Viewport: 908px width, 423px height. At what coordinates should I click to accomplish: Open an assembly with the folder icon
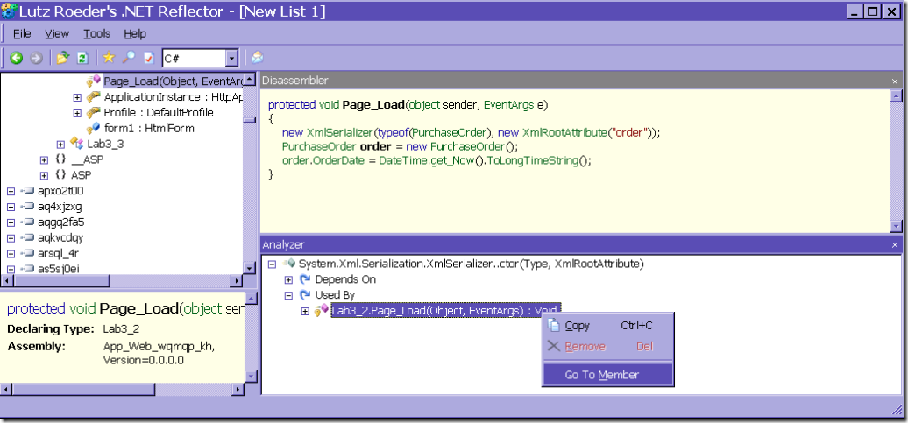[62, 58]
